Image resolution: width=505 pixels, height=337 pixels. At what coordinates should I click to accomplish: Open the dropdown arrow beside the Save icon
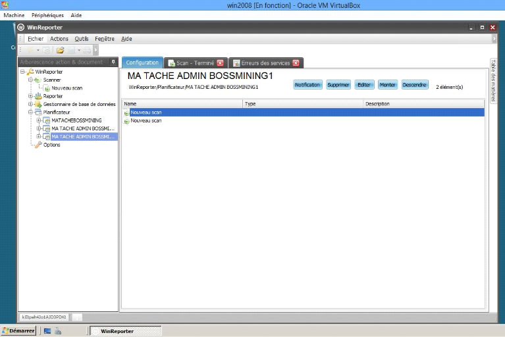point(79,50)
